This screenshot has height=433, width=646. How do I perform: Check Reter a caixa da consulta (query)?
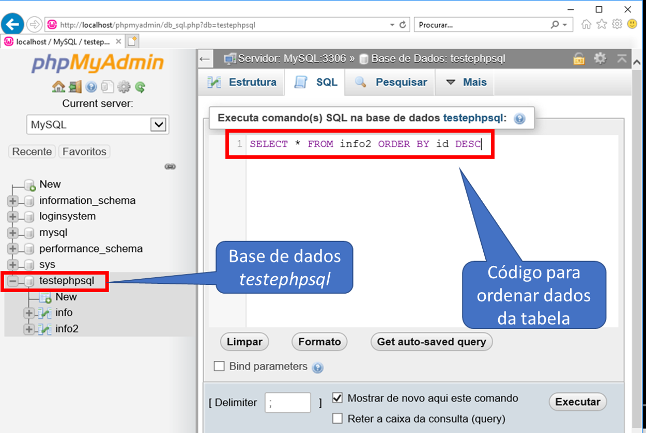pyautogui.click(x=337, y=419)
